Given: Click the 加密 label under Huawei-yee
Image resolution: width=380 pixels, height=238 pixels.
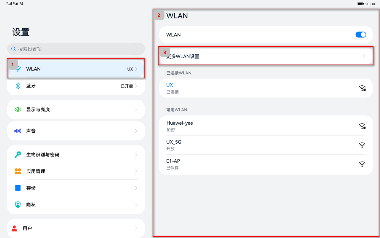Looking at the screenshot, I should tap(171, 130).
